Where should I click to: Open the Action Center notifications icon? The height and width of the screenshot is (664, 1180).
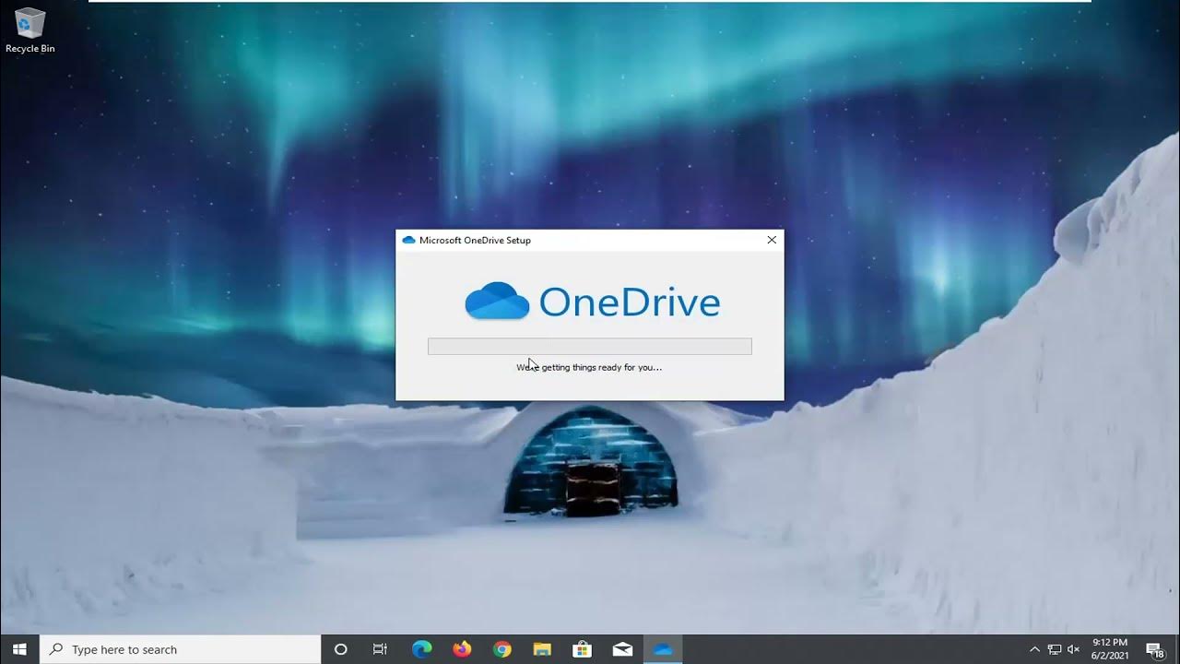(x=1155, y=650)
